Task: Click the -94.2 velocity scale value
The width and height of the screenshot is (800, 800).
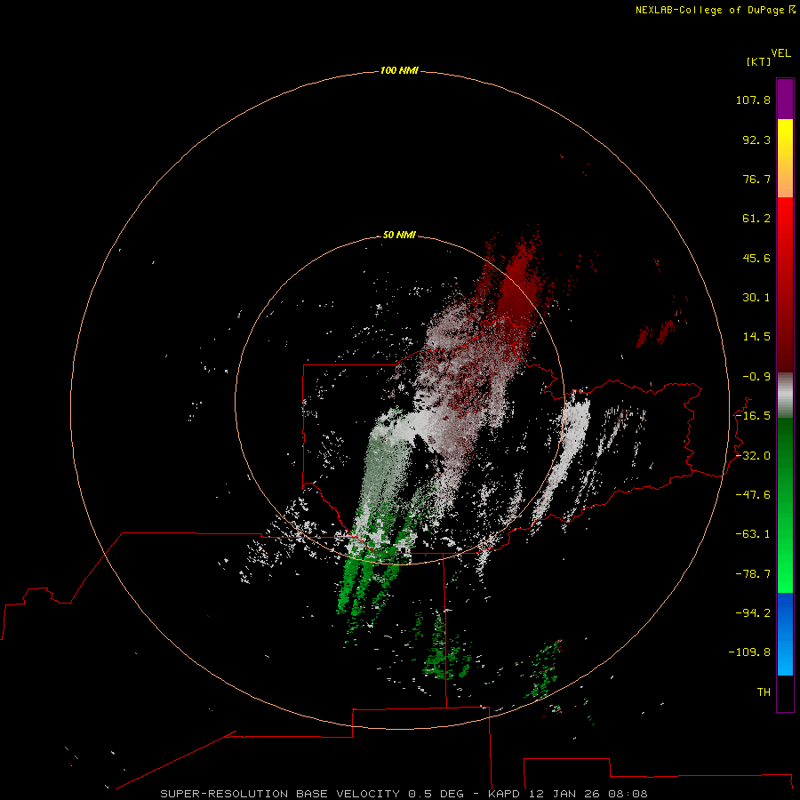Action: click(753, 613)
